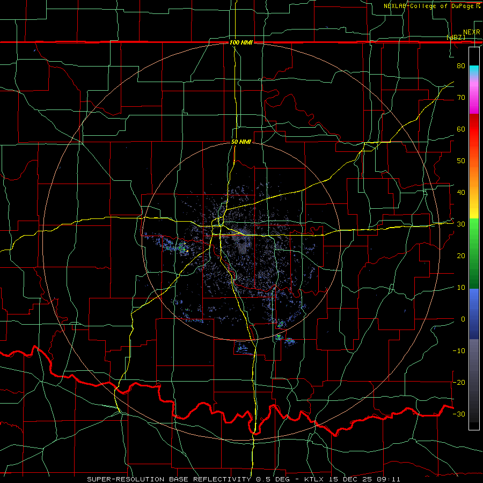The width and height of the screenshot is (483, 483).
Task: Click the 70 value on the dBZ scale
Action: [x=461, y=98]
